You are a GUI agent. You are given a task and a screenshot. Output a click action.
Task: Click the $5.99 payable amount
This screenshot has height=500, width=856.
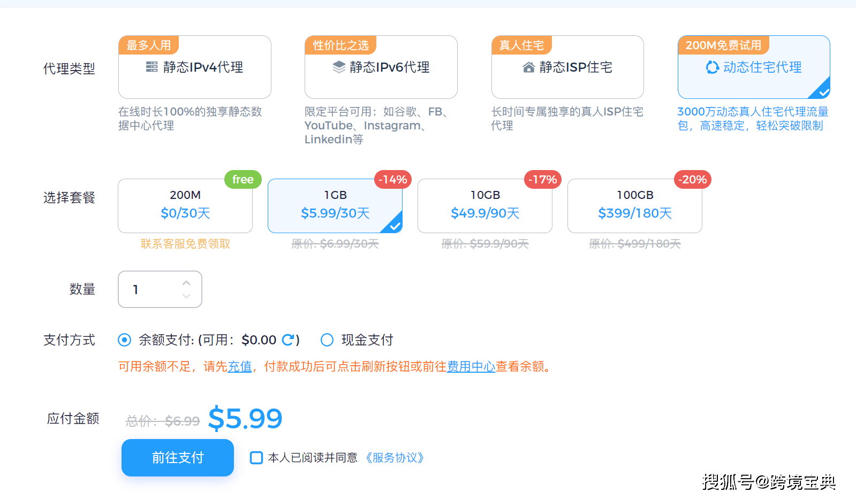click(245, 418)
